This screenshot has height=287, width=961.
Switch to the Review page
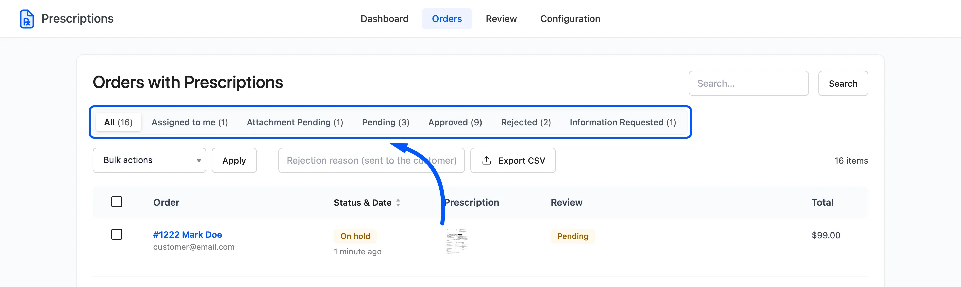[x=501, y=19]
